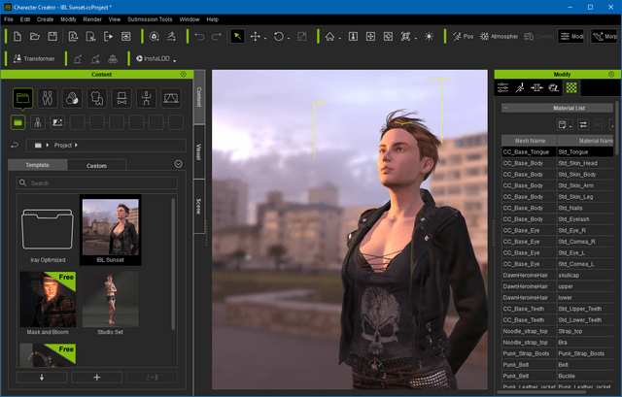Click the sun light icon in the toolbar
This screenshot has width=622, height=397.
coord(430,37)
